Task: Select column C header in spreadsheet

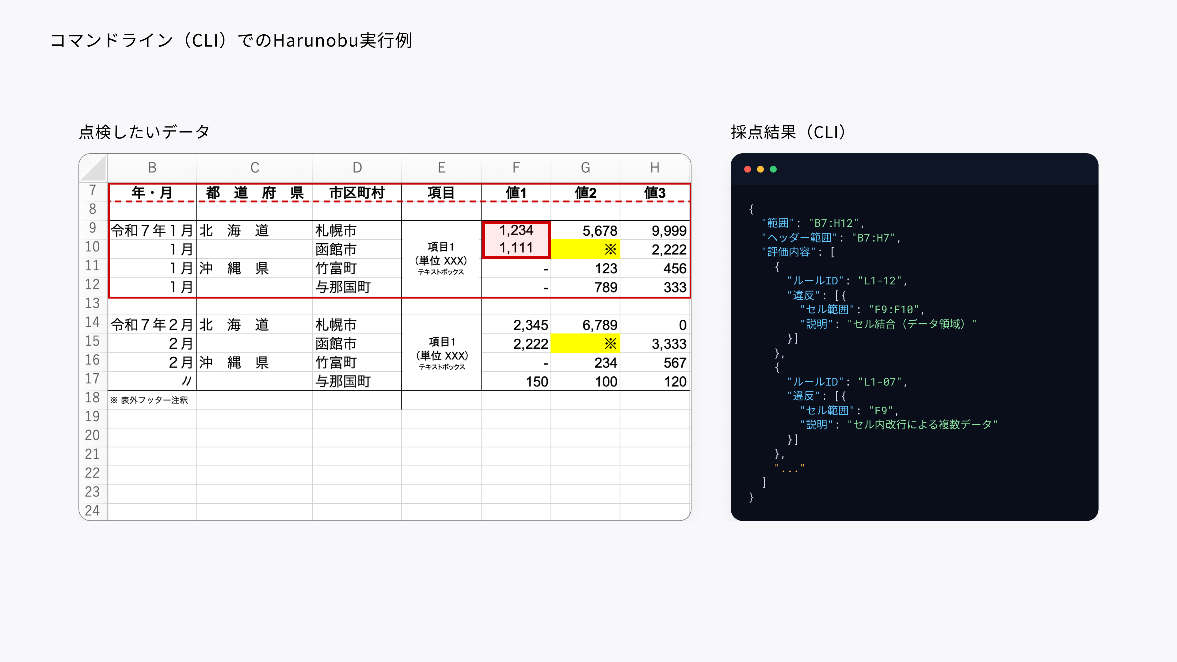Action: pyautogui.click(x=254, y=168)
